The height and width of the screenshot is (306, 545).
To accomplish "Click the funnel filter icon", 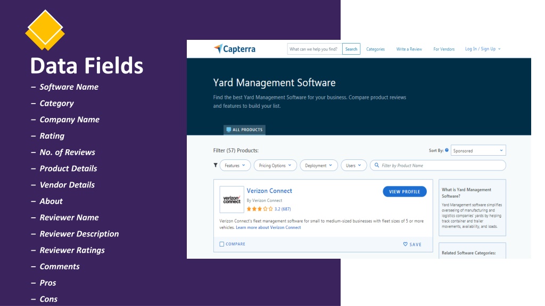I will [x=216, y=165].
